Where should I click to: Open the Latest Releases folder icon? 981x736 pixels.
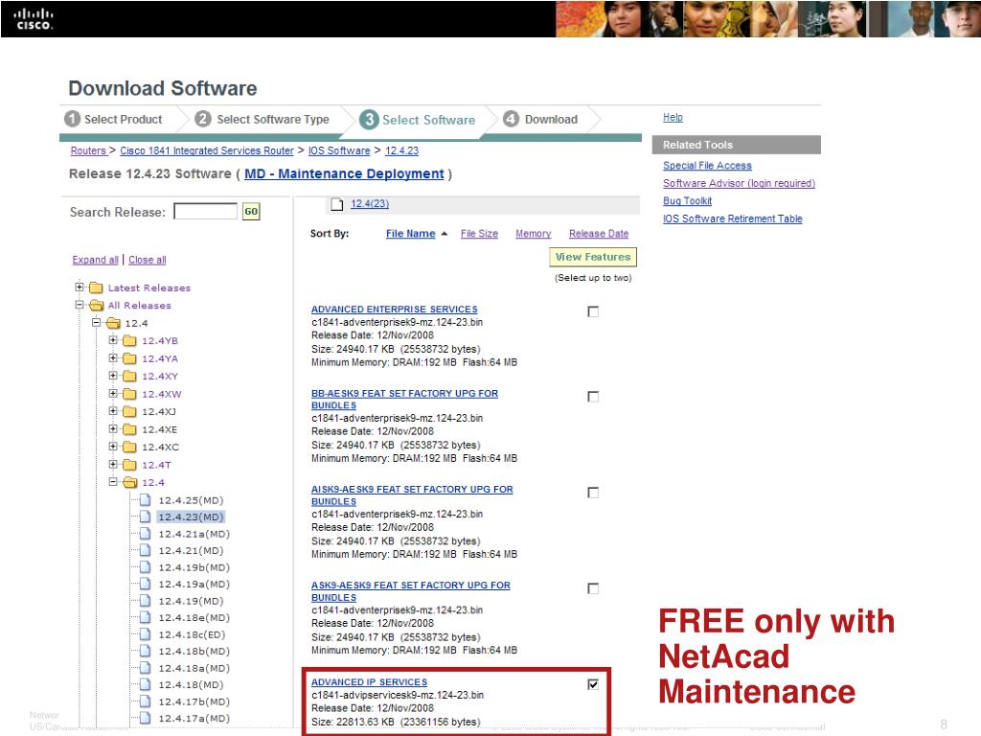click(x=96, y=287)
